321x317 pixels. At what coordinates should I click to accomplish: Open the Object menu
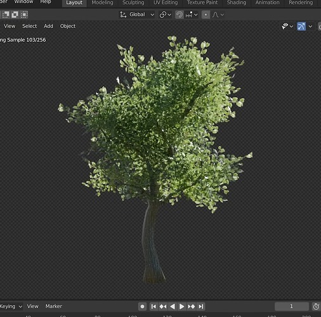point(68,26)
